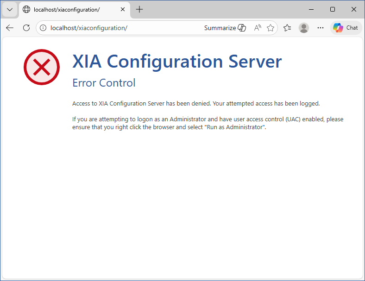Add this page to favorites with star

pyautogui.click(x=271, y=28)
